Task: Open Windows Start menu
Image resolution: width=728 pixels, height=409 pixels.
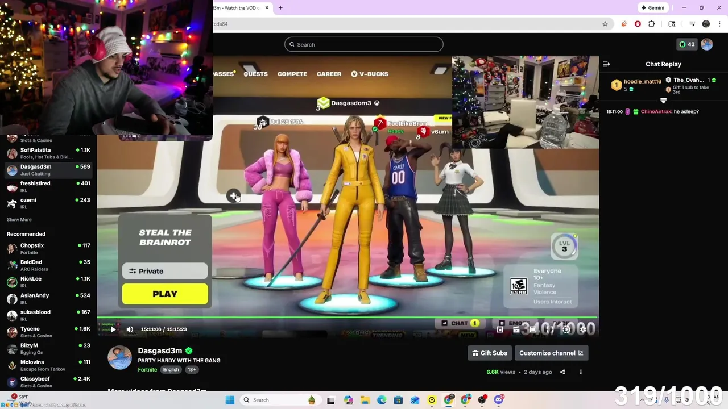Action: (230, 400)
